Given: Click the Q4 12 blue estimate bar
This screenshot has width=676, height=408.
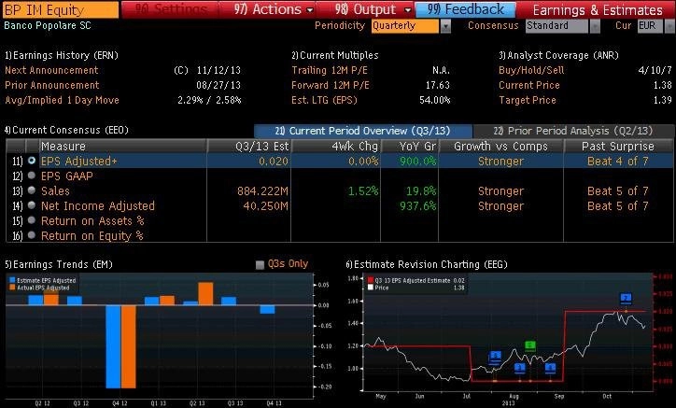Looking at the screenshot, I should click(113, 346).
